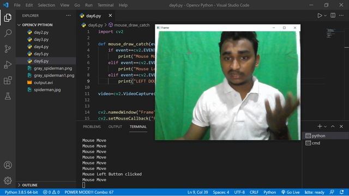Collapse the OPENCV PYTHON folder section
Image resolution: width=349 pixels, height=196 pixels.
click(x=38, y=25)
